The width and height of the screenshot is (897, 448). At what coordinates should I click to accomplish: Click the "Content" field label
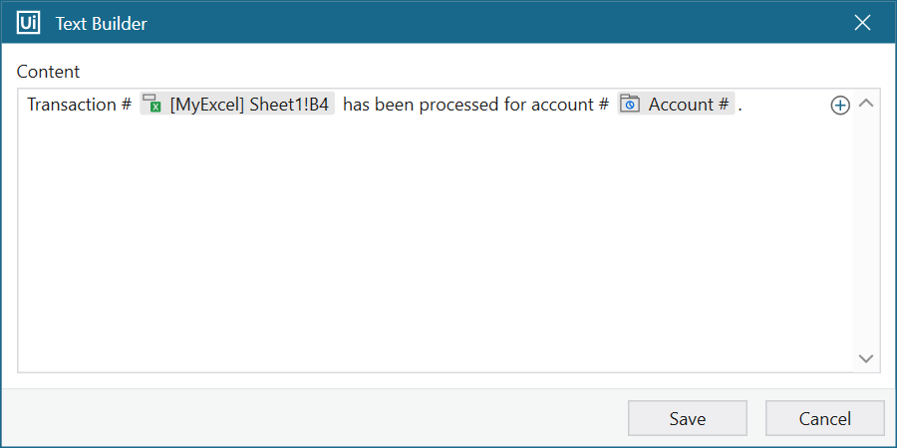pyautogui.click(x=48, y=72)
